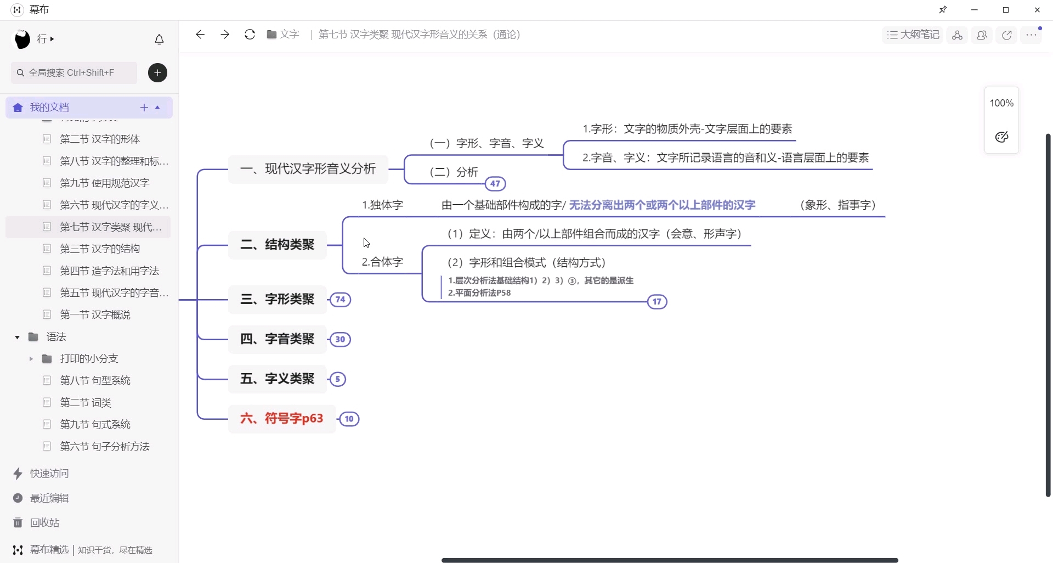The image size is (1053, 563).
Task: Expand collapsed node badge 17
Action: pos(657,302)
